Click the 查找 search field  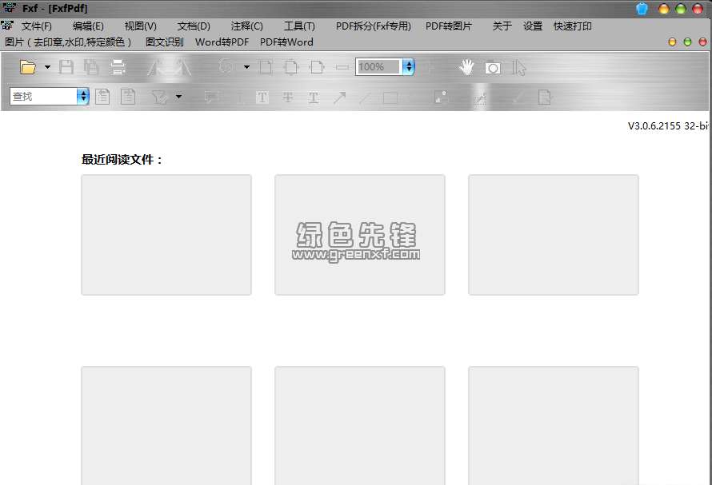43,96
